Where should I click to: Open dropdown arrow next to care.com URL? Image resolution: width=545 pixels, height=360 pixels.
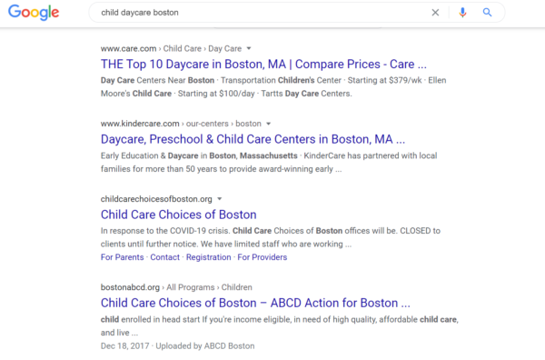[x=249, y=48]
